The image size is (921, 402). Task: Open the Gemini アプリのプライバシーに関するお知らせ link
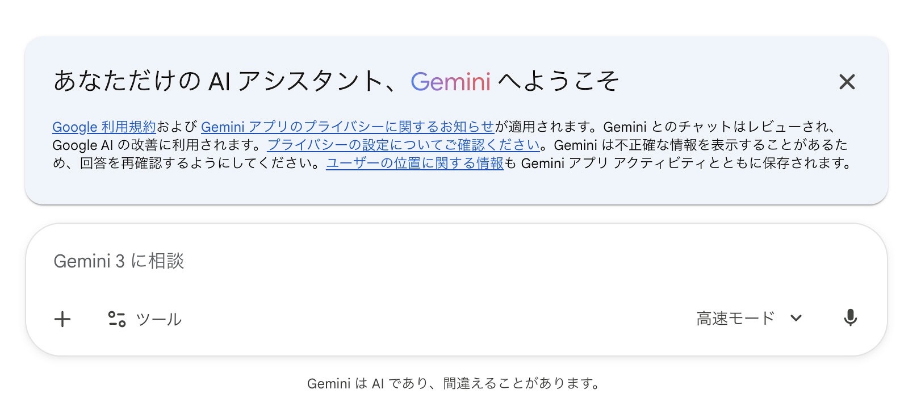pyautogui.click(x=348, y=127)
